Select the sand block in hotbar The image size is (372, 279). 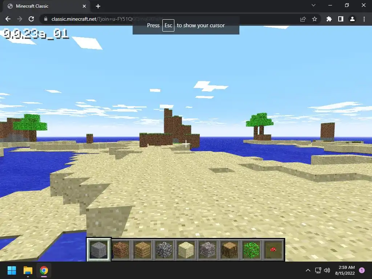point(186,250)
